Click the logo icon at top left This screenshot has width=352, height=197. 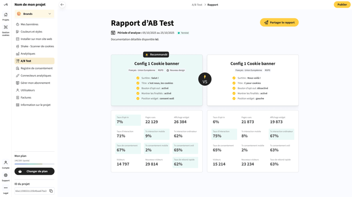(x=6, y=5)
